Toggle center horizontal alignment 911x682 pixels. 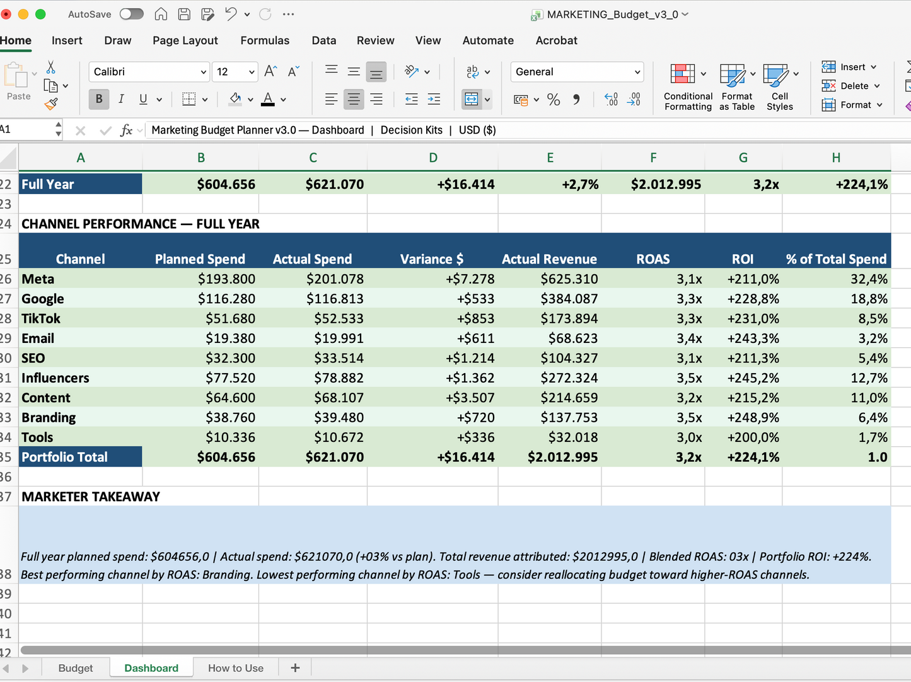point(354,99)
